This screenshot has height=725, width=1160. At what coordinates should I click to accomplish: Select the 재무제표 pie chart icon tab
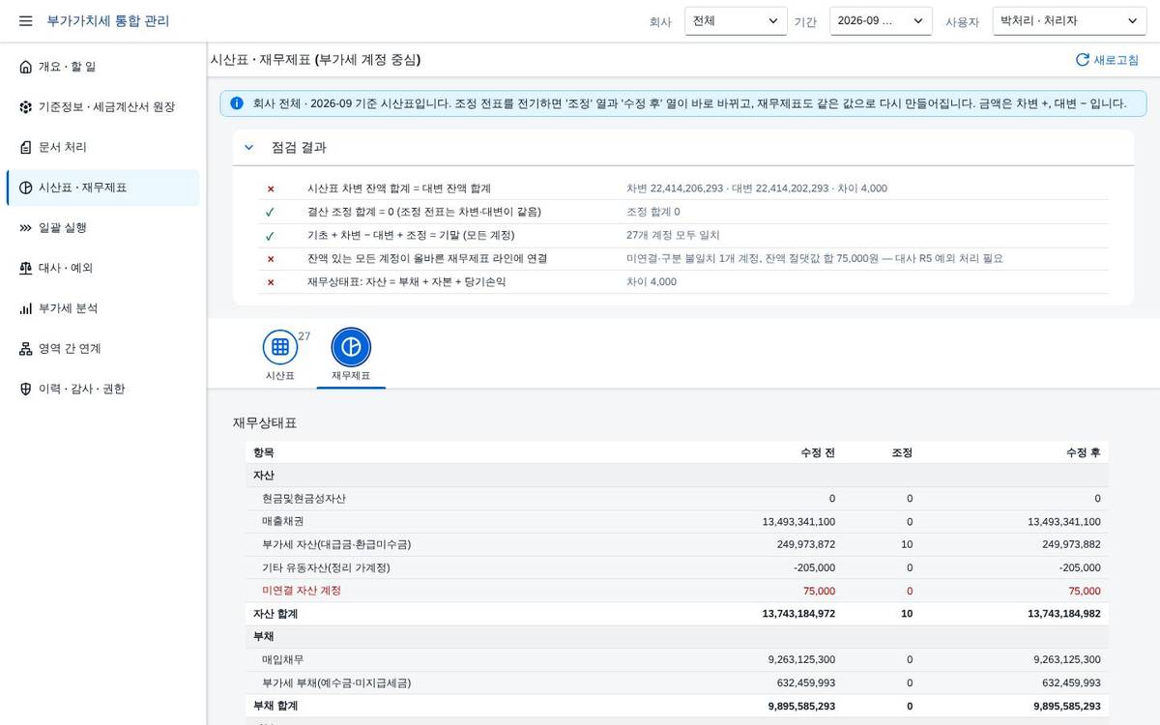point(351,347)
